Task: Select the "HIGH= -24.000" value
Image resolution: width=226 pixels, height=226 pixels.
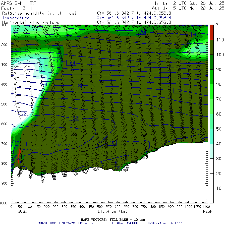Action: coord(125,223)
